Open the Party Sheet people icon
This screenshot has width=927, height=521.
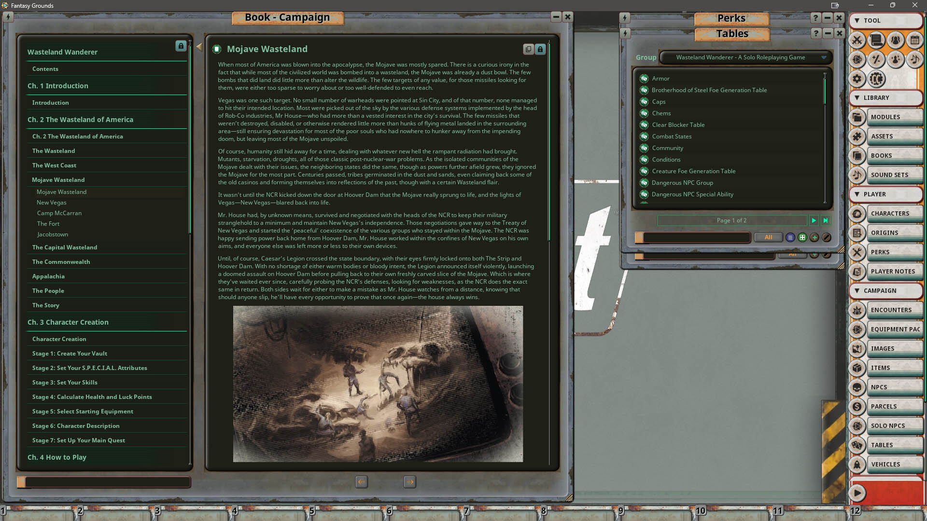(x=896, y=40)
